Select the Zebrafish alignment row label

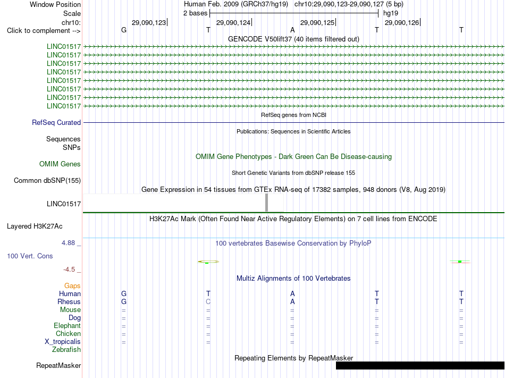66,349
